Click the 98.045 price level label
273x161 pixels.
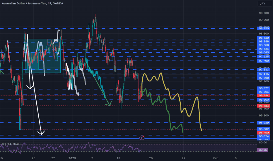[264, 52]
